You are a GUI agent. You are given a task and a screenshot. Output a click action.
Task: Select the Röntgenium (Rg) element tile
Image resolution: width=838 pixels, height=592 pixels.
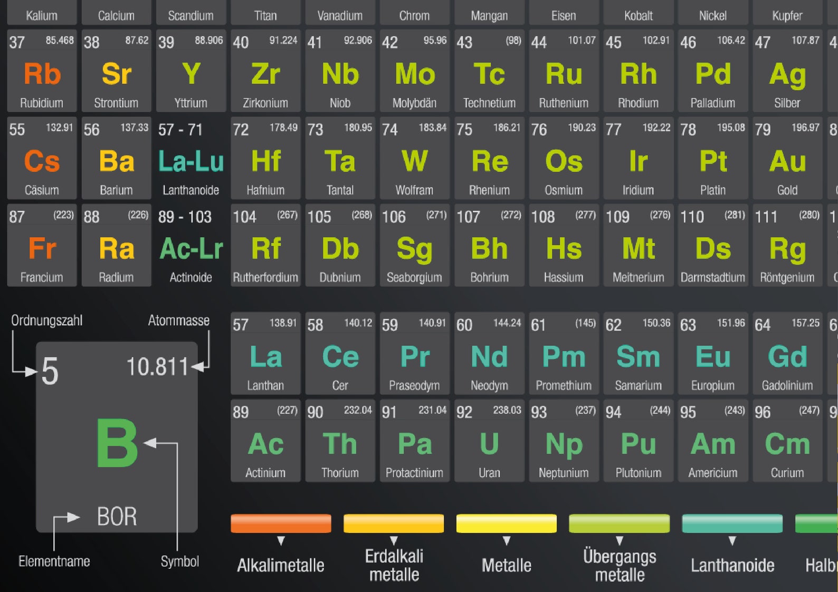[787, 245]
